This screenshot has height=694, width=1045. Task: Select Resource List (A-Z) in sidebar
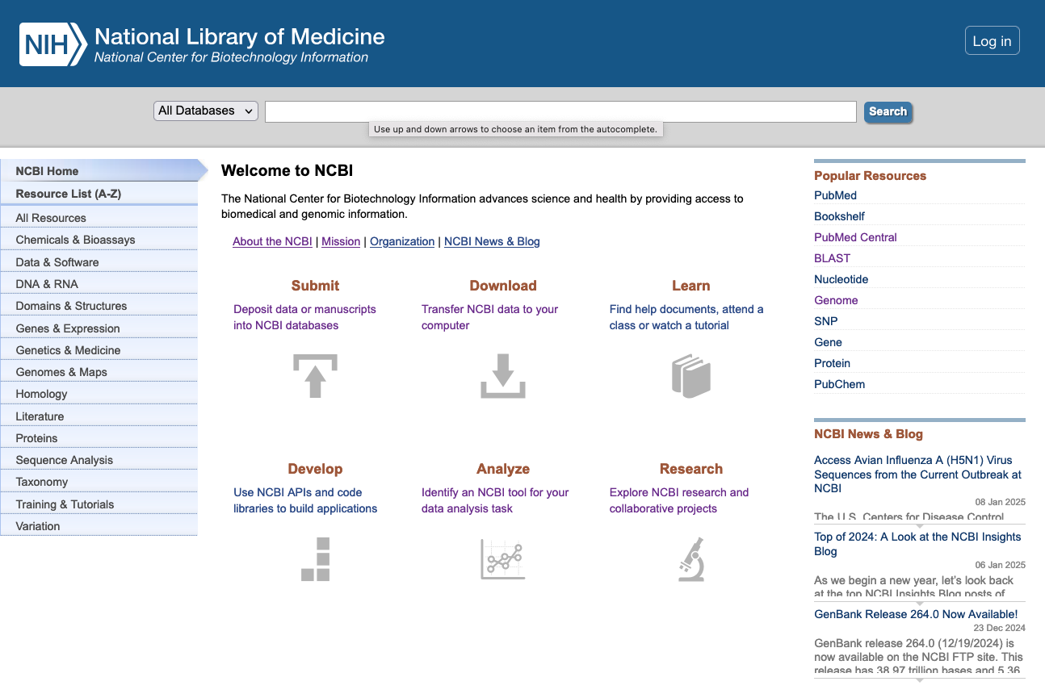pyautogui.click(x=69, y=194)
